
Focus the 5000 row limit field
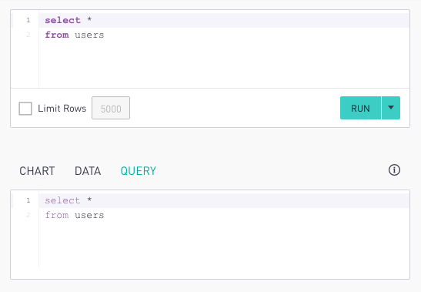111,108
